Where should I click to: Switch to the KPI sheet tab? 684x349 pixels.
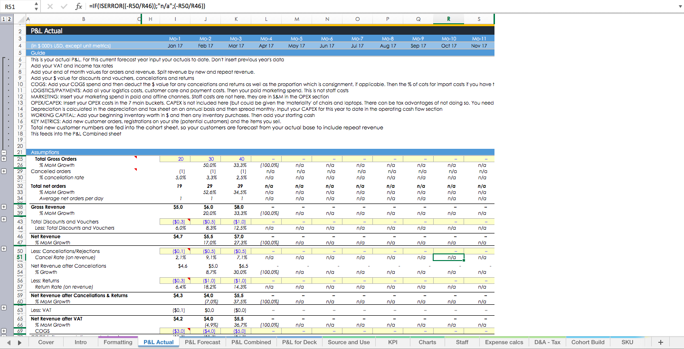pos(393,342)
